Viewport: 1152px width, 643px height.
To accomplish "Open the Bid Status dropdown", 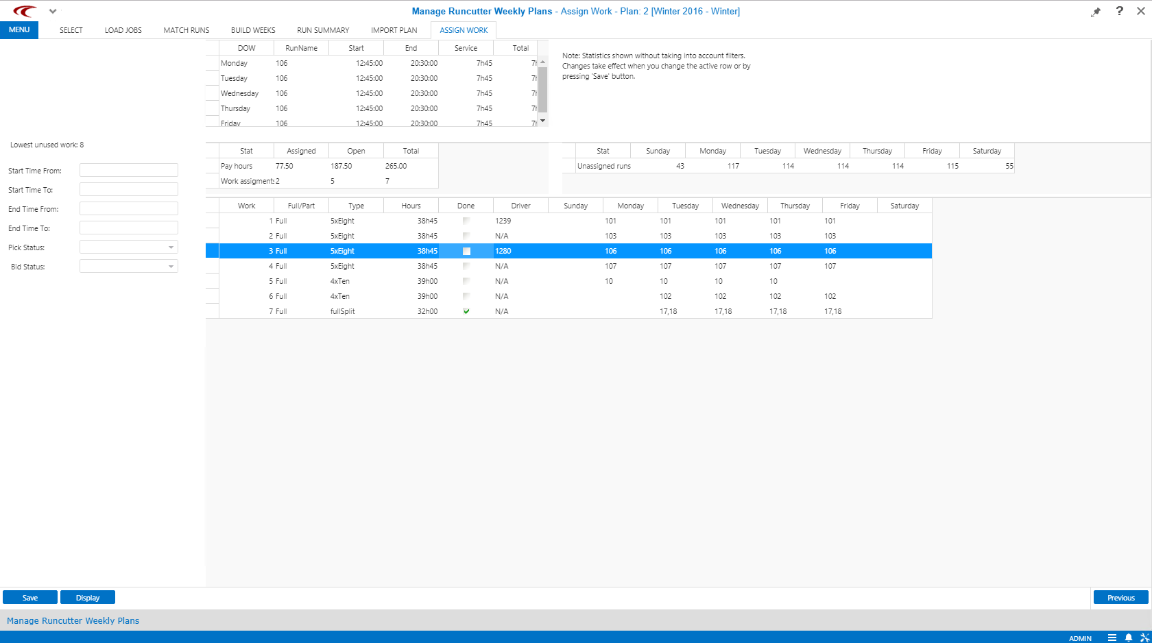I will pyautogui.click(x=170, y=266).
